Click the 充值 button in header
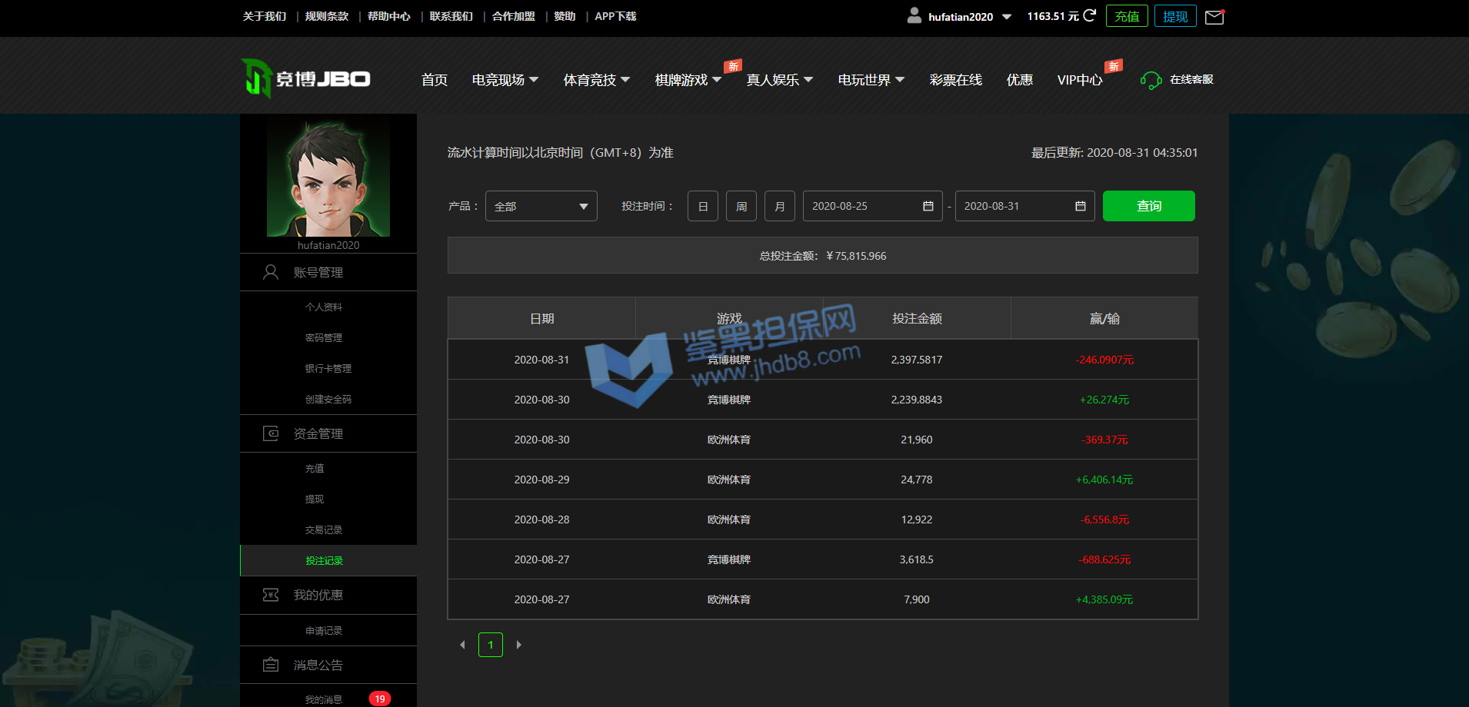 [x=1127, y=16]
